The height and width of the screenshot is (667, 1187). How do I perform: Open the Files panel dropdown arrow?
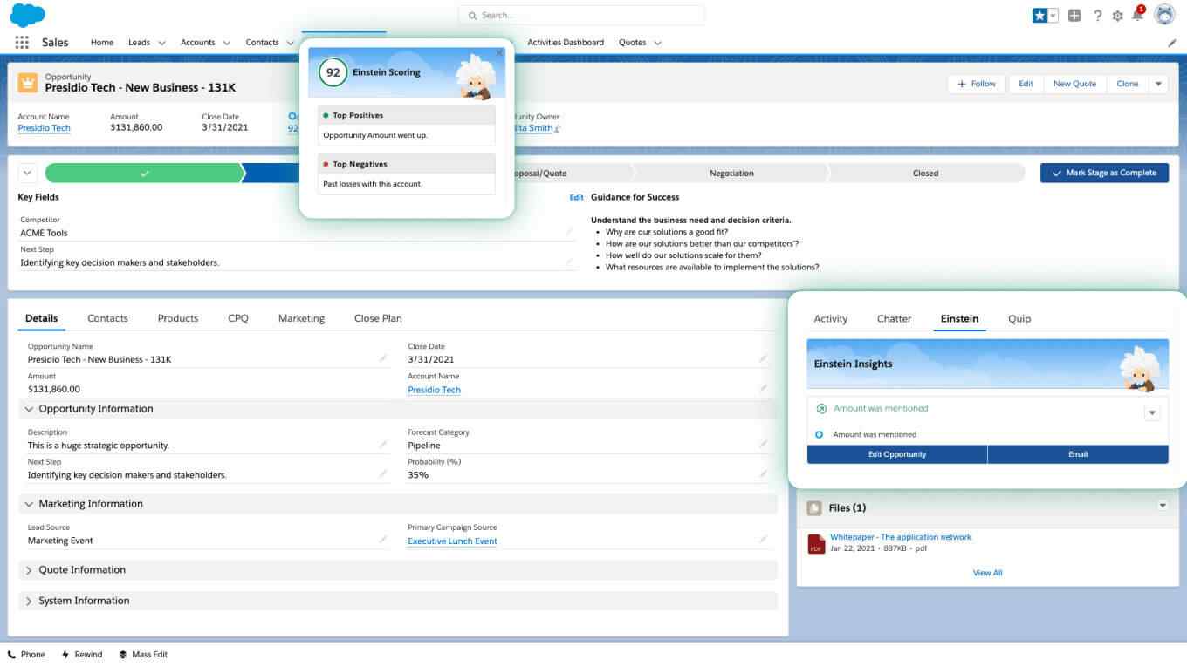pyautogui.click(x=1162, y=506)
